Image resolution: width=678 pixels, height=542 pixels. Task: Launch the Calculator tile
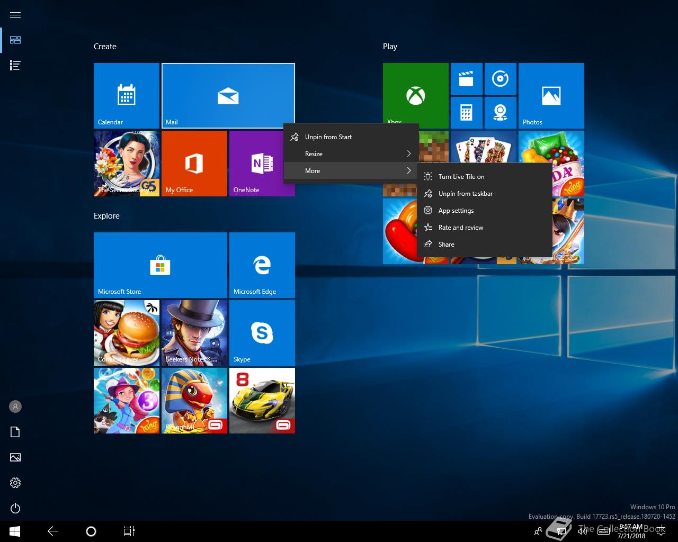pos(467,113)
